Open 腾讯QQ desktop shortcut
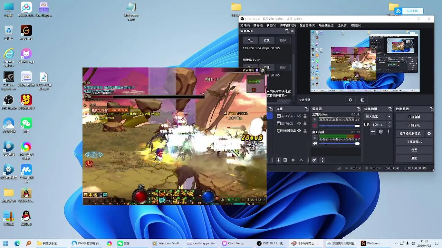The height and width of the screenshot is (248, 442). coord(26,218)
